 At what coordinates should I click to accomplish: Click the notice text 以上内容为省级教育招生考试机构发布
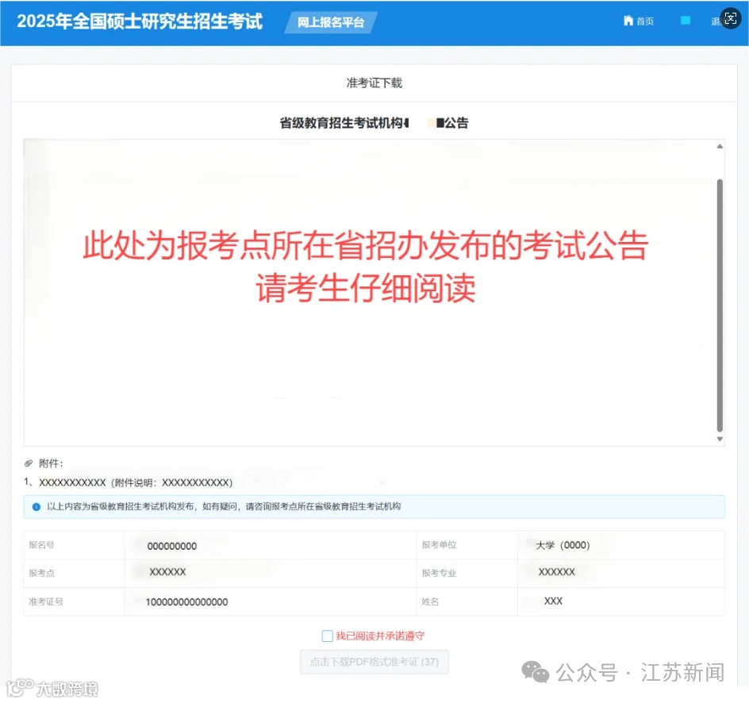(120, 507)
